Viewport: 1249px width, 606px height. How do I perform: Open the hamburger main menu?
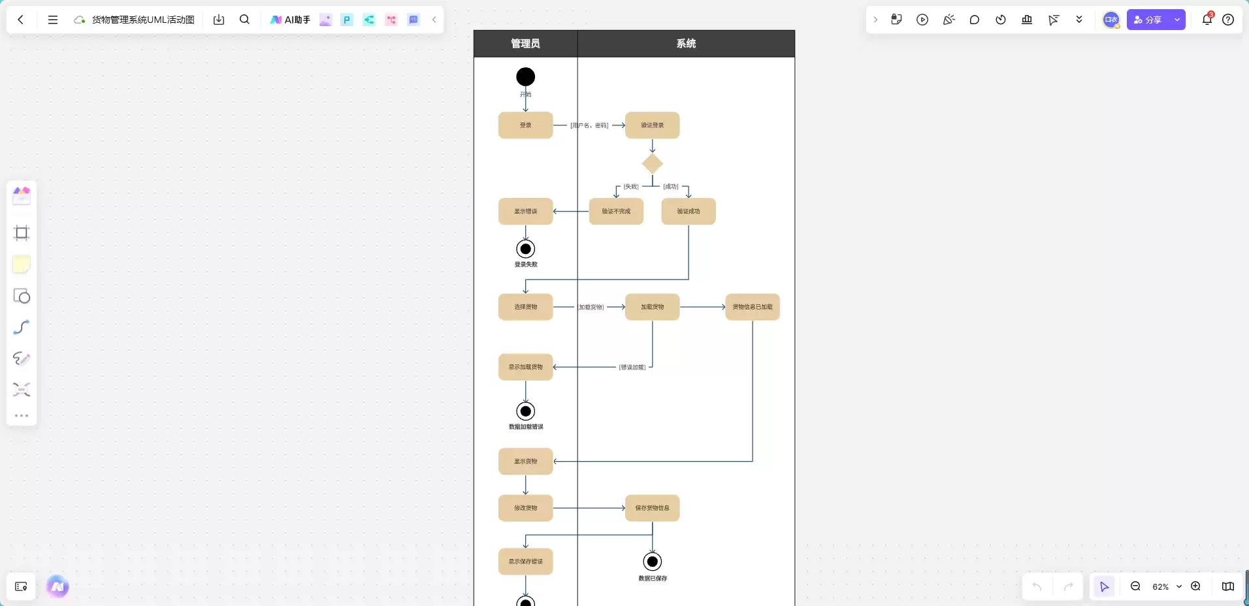pyautogui.click(x=53, y=20)
